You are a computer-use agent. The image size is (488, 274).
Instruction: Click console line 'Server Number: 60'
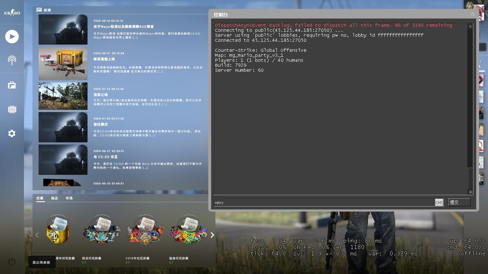239,70
